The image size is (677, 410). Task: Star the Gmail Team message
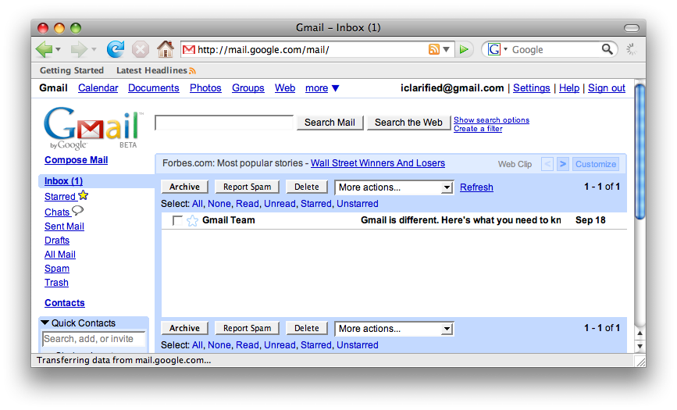pos(193,221)
